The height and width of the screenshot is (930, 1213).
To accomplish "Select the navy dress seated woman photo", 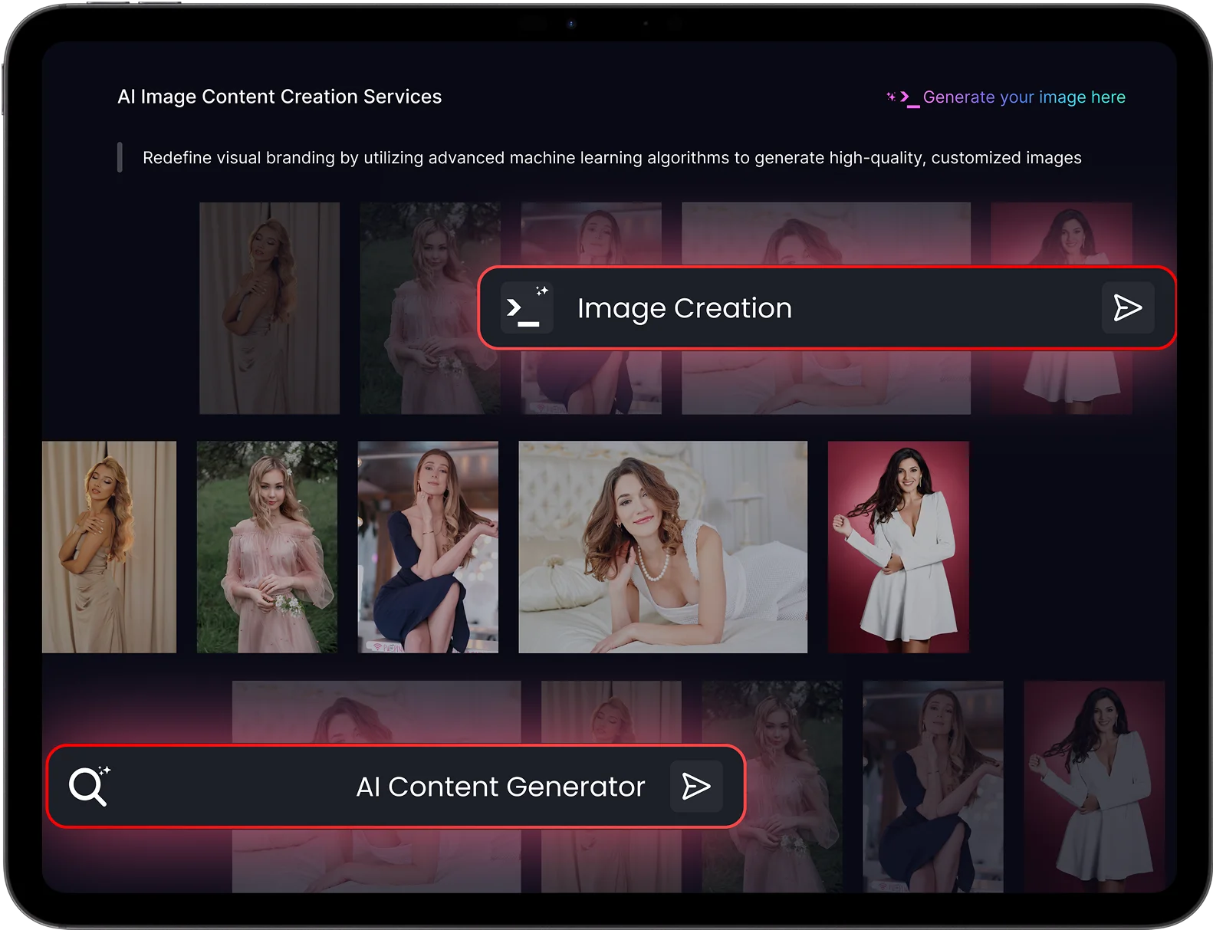I will [x=428, y=547].
